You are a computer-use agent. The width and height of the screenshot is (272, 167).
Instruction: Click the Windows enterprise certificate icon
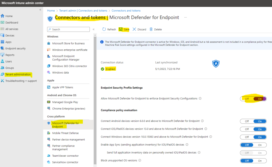pyautogui.click(x=49, y=50)
